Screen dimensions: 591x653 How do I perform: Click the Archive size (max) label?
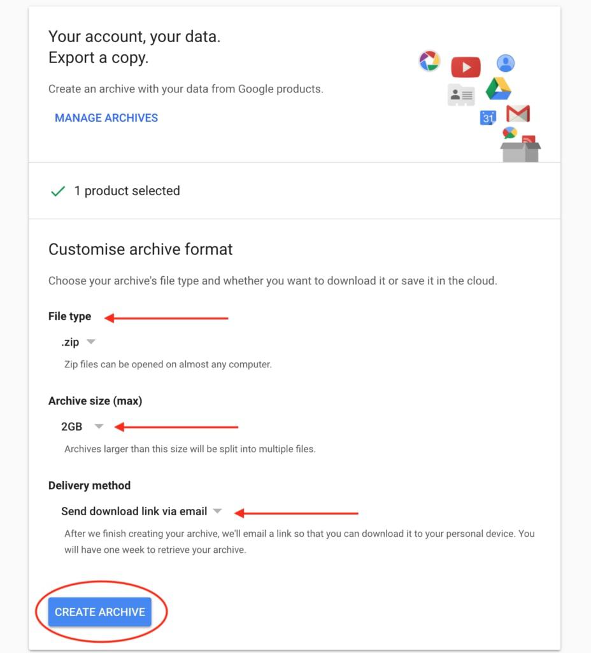[x=96, y=400]
